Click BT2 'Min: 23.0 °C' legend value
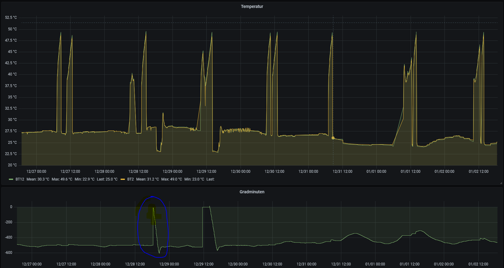504x268 pixels. tap(194, 179)
